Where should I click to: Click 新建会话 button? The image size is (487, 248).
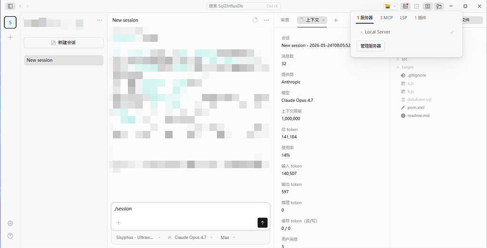click(64, 43)
